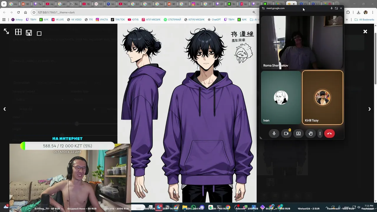Close the active browser tab
377x212 pixels.
coord(294,4)
